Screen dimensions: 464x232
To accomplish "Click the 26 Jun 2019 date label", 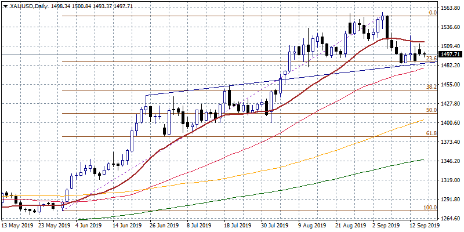I will [x=165, y=225].
